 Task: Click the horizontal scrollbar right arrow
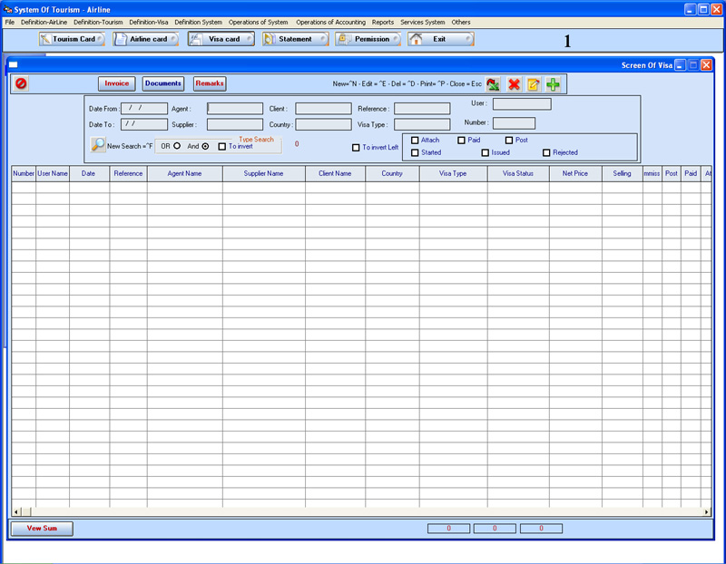707,512
